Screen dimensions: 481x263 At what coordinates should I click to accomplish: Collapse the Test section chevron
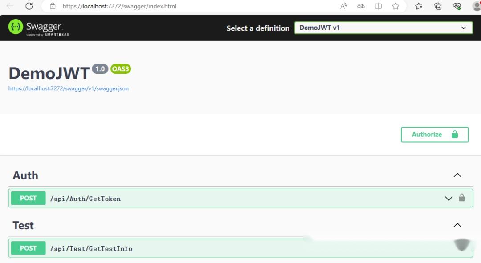click(x=457, y=225)
